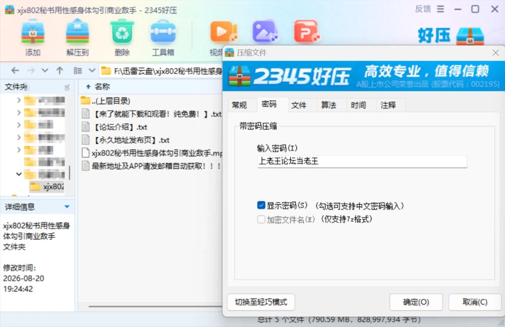This screenshot has width=505, height=327.
Task: Click the 解压到 (Extract to) toolbar icon
Action: (x=77, y=31)
